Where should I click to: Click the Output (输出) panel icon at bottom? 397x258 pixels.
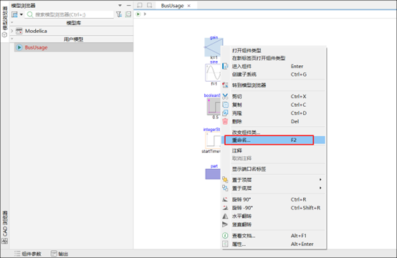[x=54, y=254]
